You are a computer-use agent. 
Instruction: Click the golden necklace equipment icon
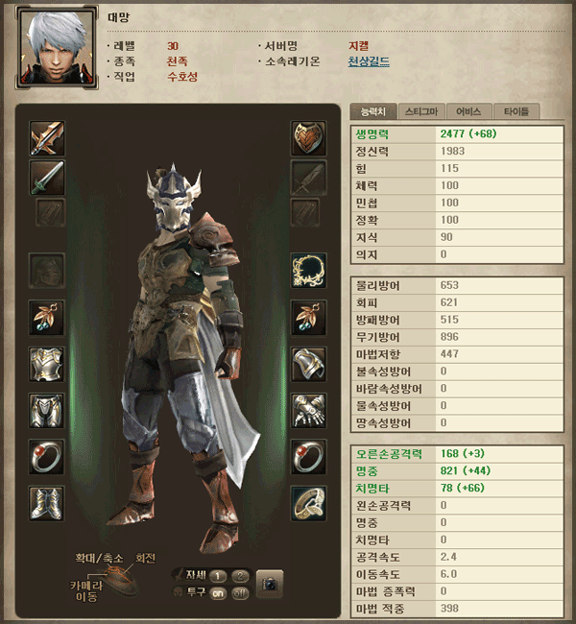pos(308,271)
